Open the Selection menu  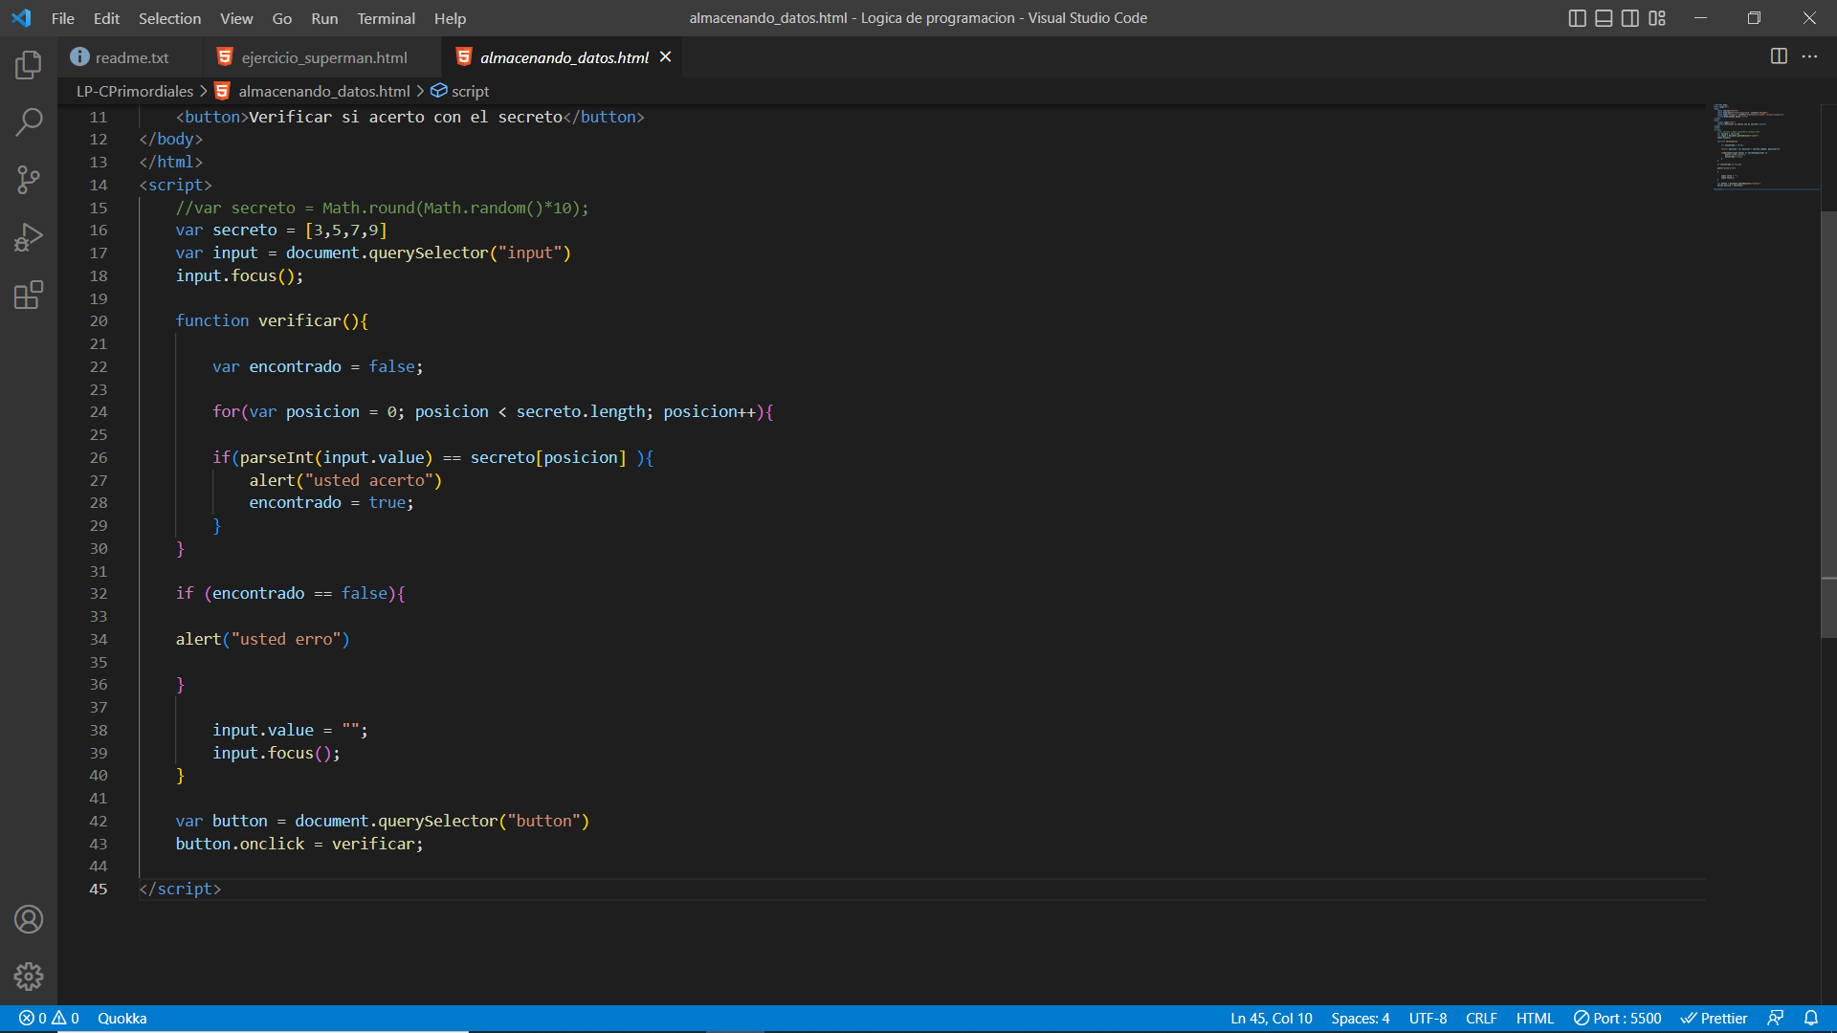169,18
